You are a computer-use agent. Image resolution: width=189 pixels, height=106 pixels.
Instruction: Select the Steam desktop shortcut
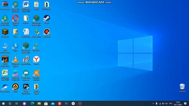tap(47, 19)
